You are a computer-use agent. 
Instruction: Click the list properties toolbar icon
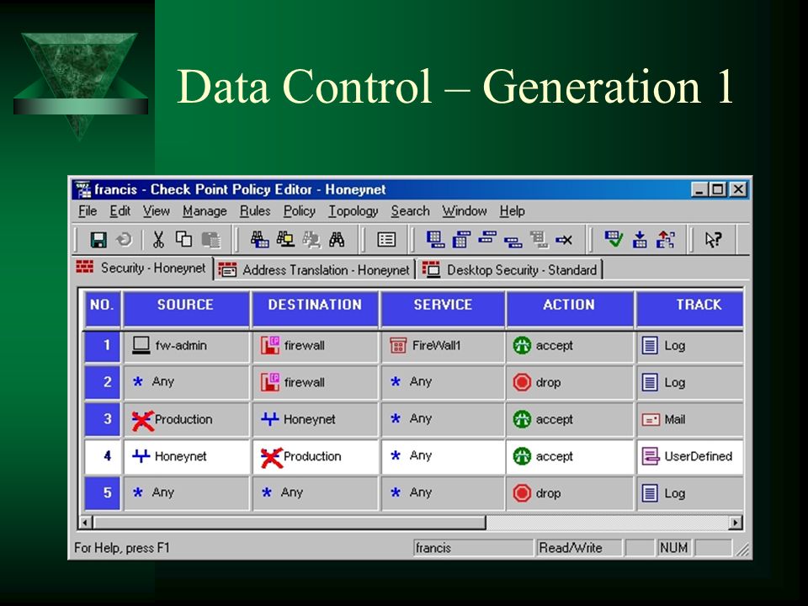pyautogui.click(x=386, y=240)
